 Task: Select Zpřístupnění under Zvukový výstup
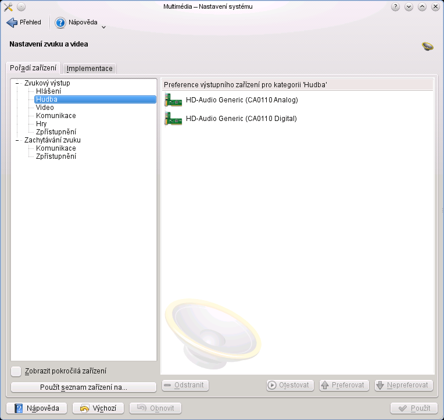coord(56,132)
